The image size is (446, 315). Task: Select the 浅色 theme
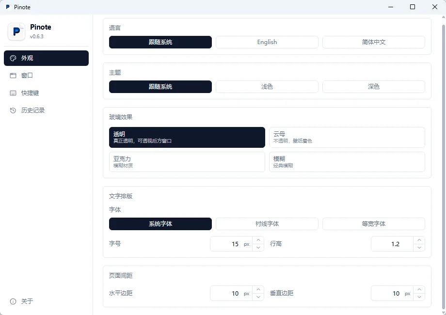click(x=267, y=87)
